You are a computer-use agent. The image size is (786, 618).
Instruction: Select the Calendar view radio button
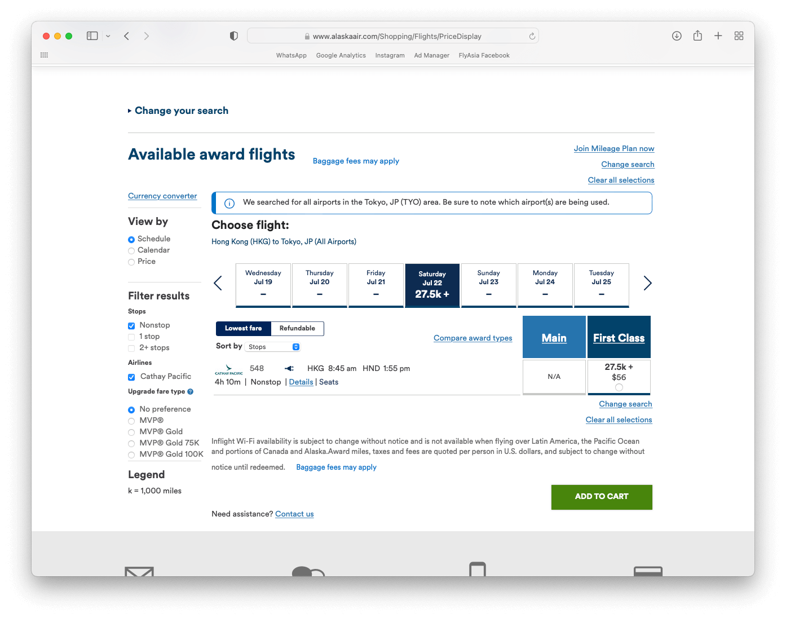coord(131,251)
